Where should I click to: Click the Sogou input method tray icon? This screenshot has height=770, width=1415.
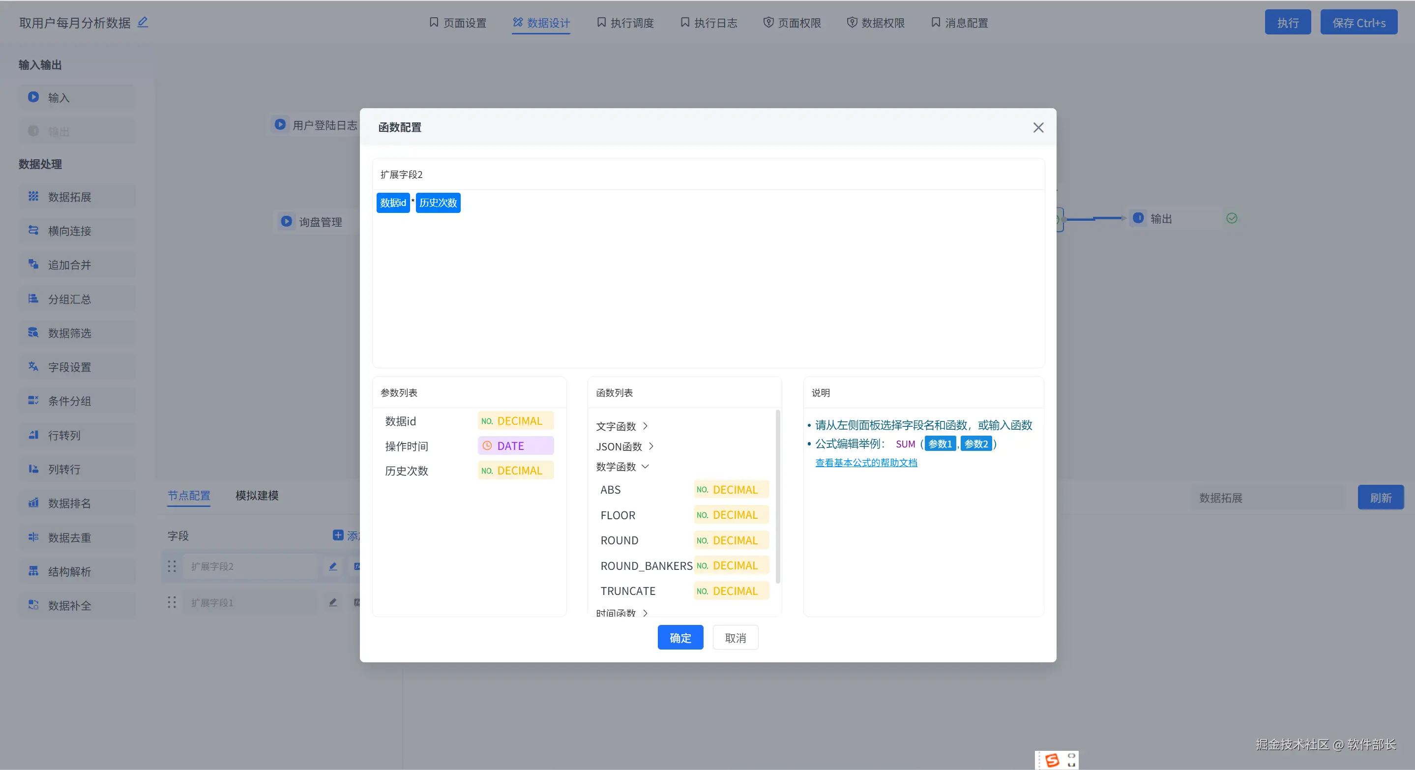1052,760
